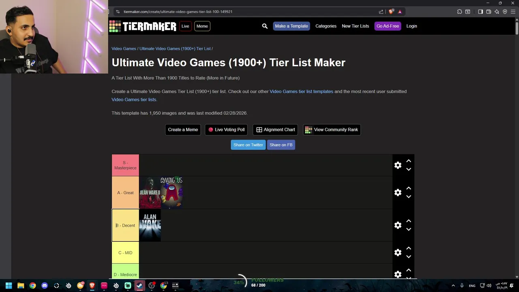Click the Make a Template button
Screen dimensions: 519x292
(x=292, y=26)
